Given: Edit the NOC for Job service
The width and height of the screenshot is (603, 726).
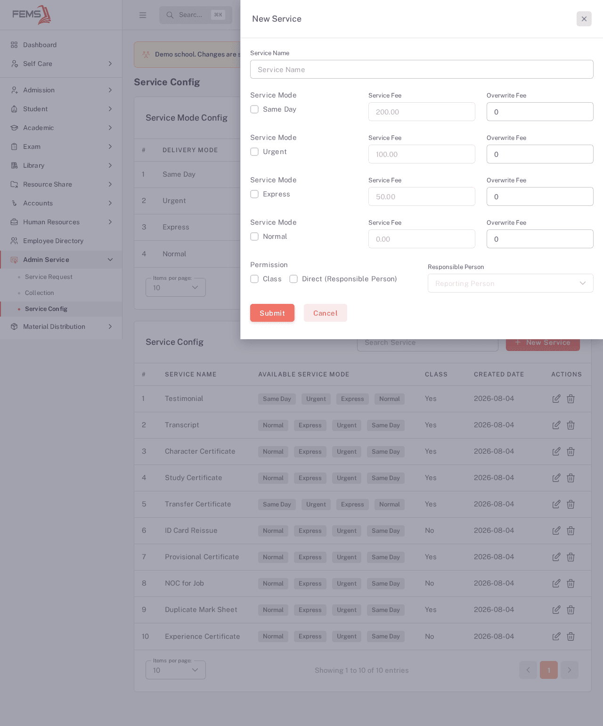Looking at the screenshot, I should point(556,583).
